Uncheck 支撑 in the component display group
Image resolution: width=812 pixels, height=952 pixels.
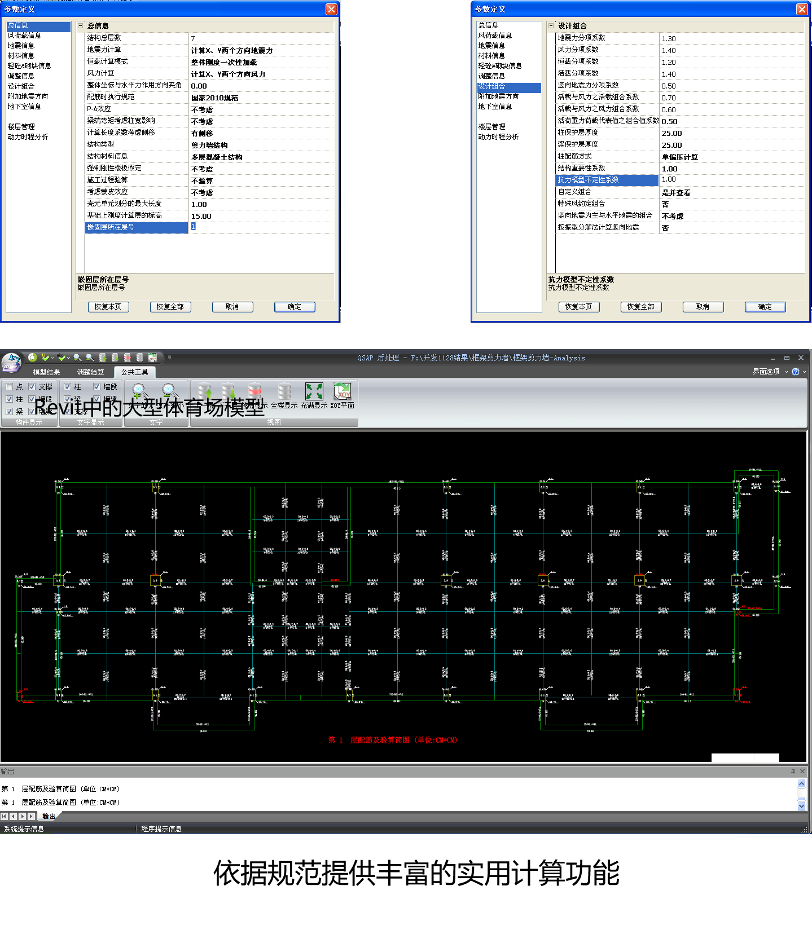(x=32, y=387)
